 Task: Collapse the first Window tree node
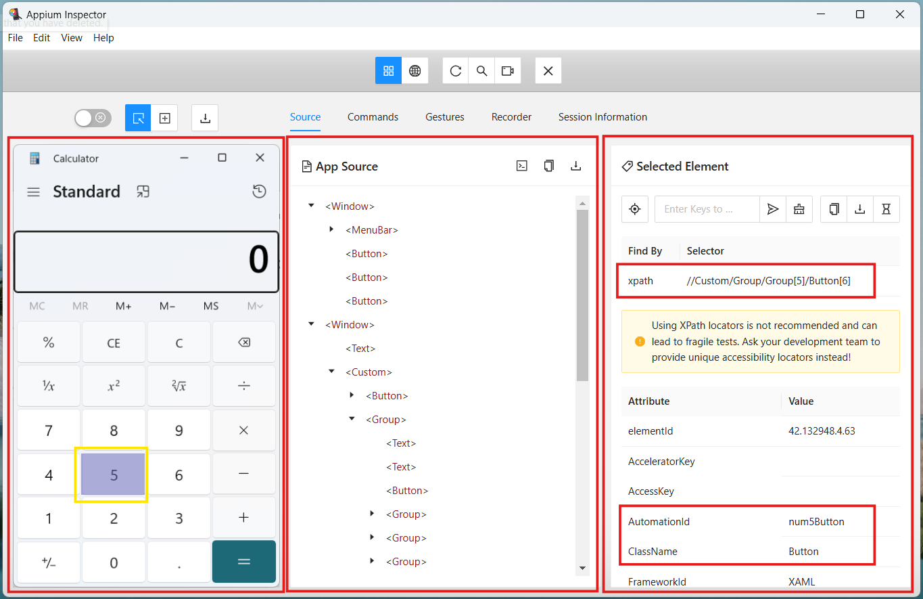(x=311, y=206)
